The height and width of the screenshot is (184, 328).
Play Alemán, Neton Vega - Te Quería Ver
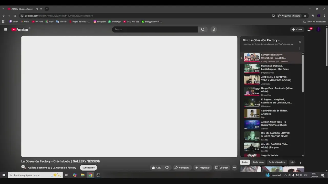(x=272, y=125)
